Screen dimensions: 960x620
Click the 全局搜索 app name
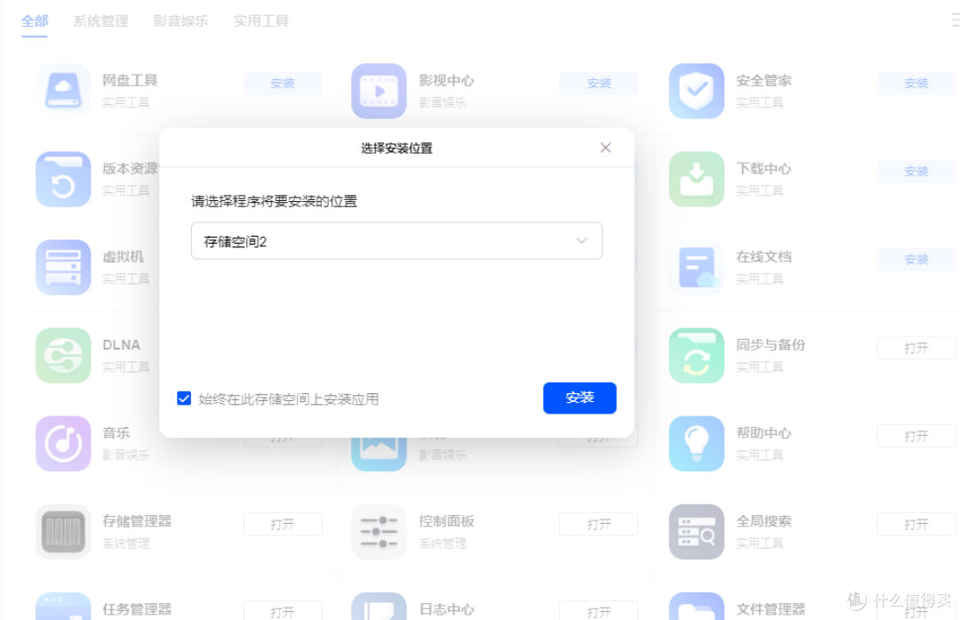[764, 521]
